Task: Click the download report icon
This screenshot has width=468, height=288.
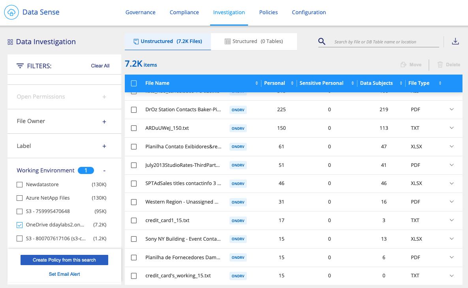Action: pyautogui.click(x=455, y=41)
